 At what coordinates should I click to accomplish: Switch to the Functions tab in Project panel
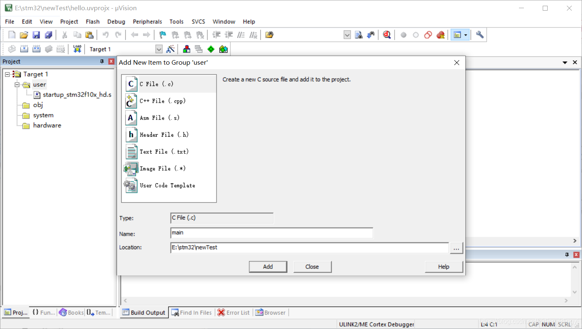click(x=43, y=313)
